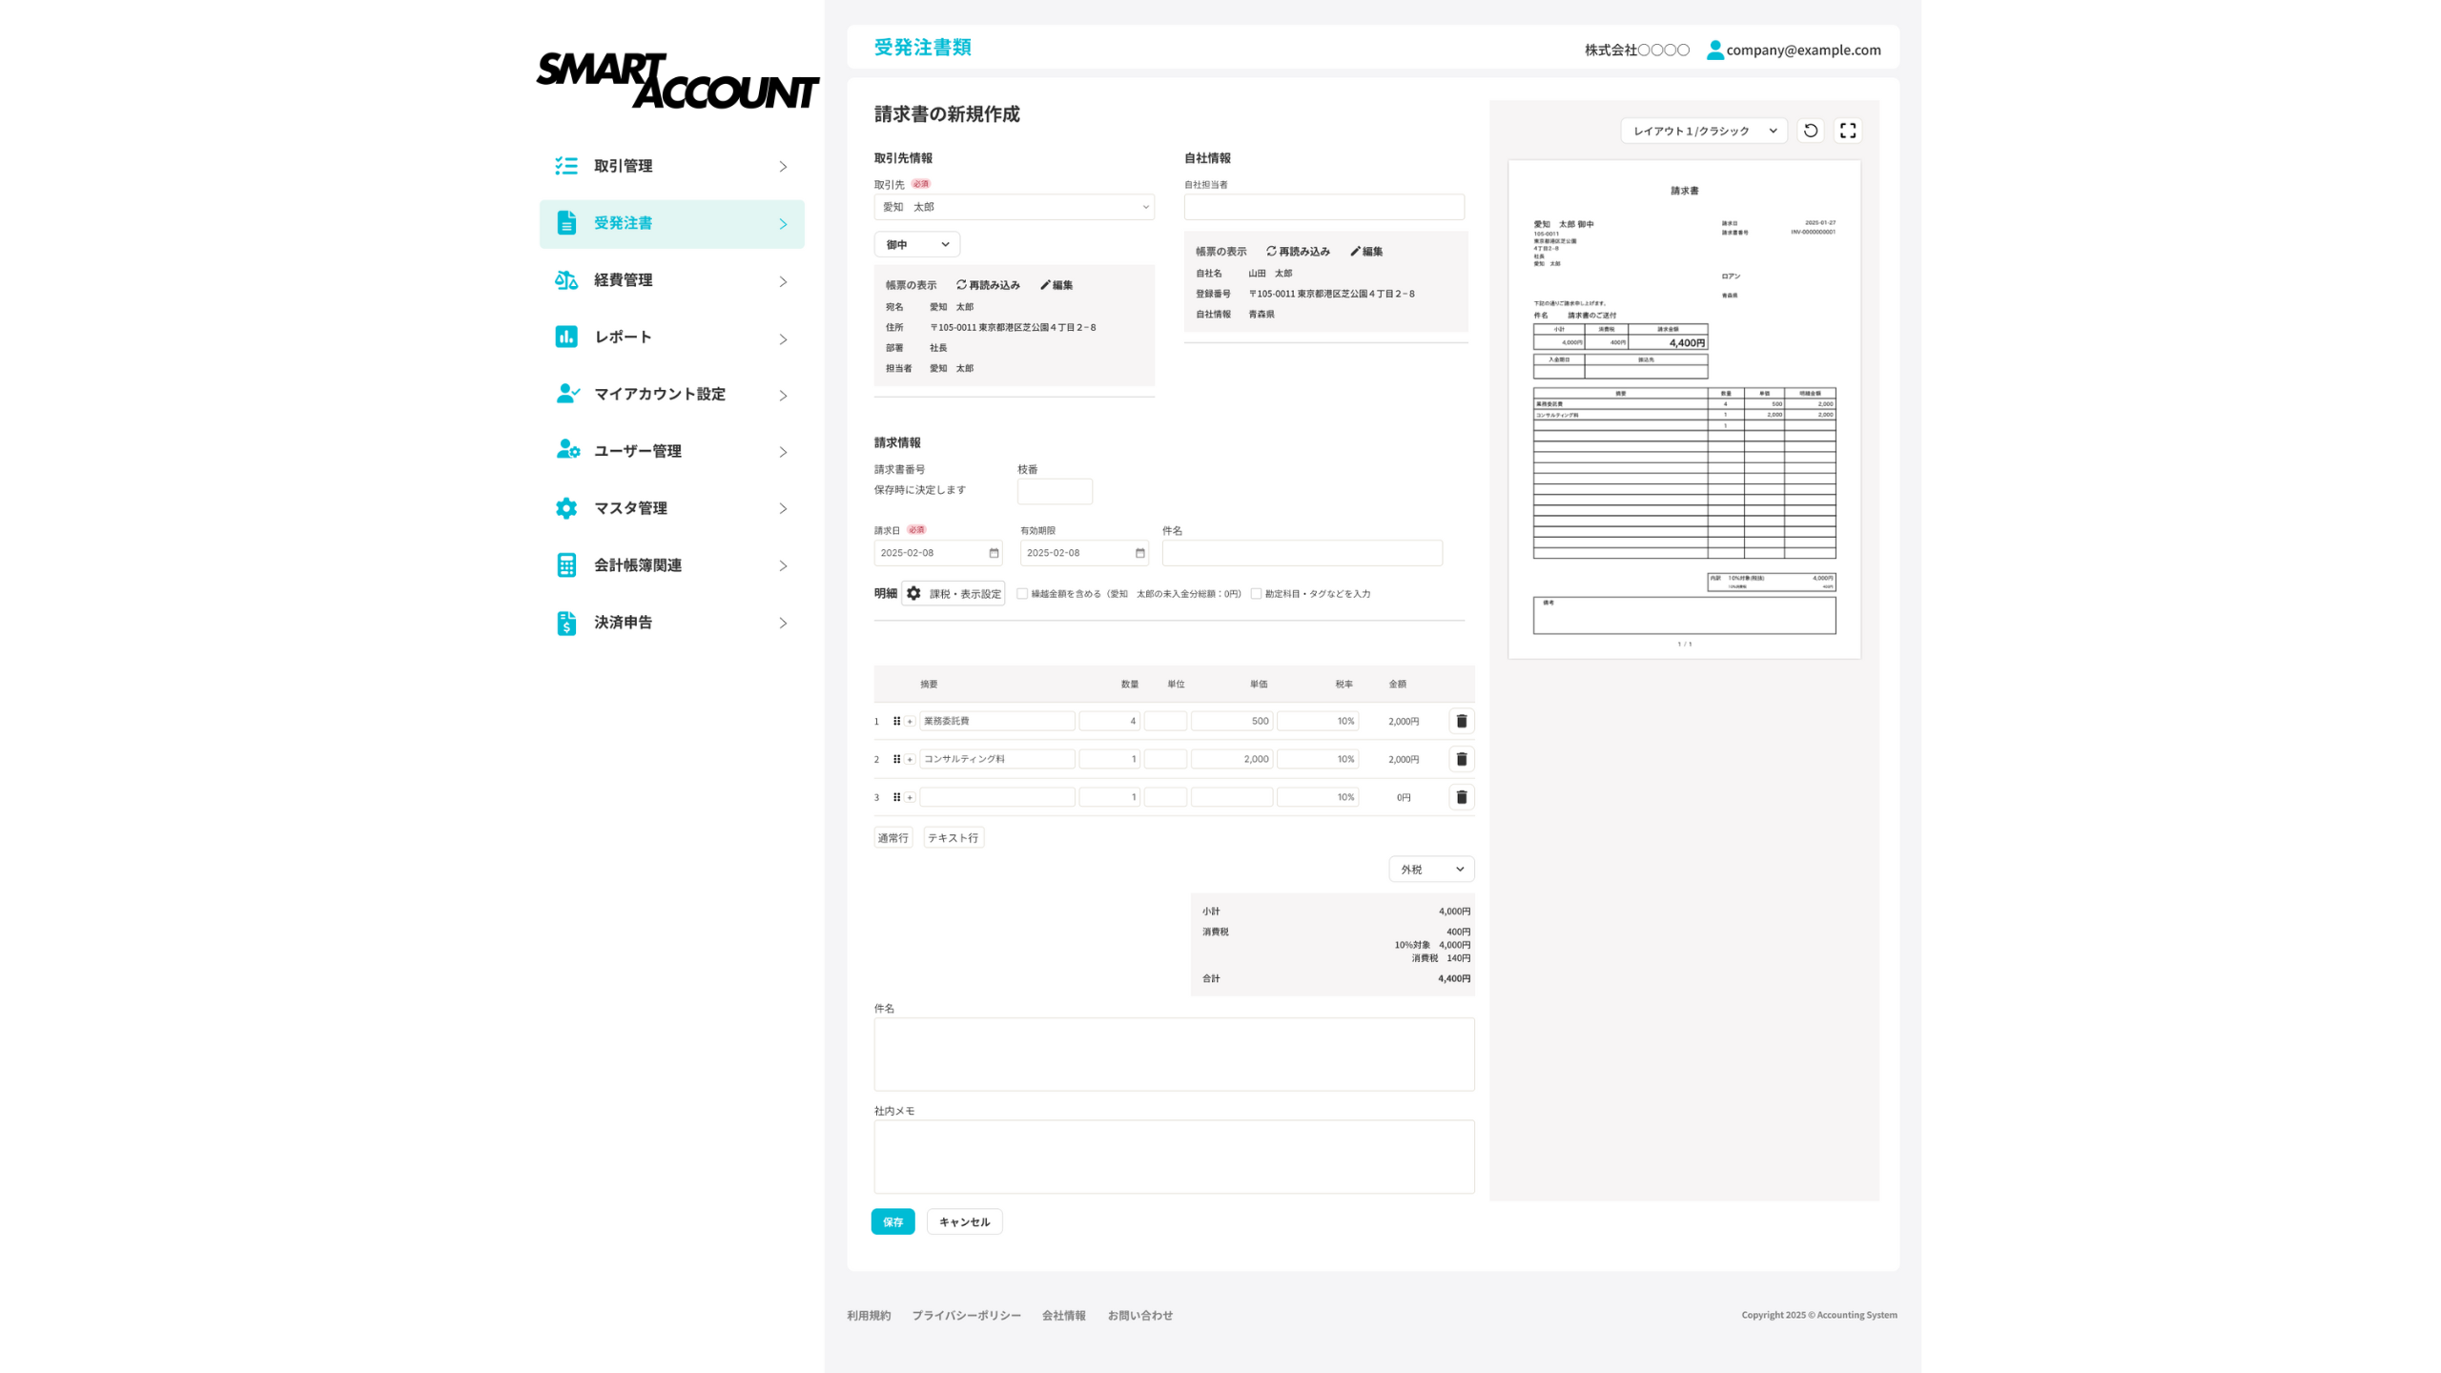Open the 請求日 calendar picker icon
This screenshot has height=1373, width=2441.
click(994, 553)
